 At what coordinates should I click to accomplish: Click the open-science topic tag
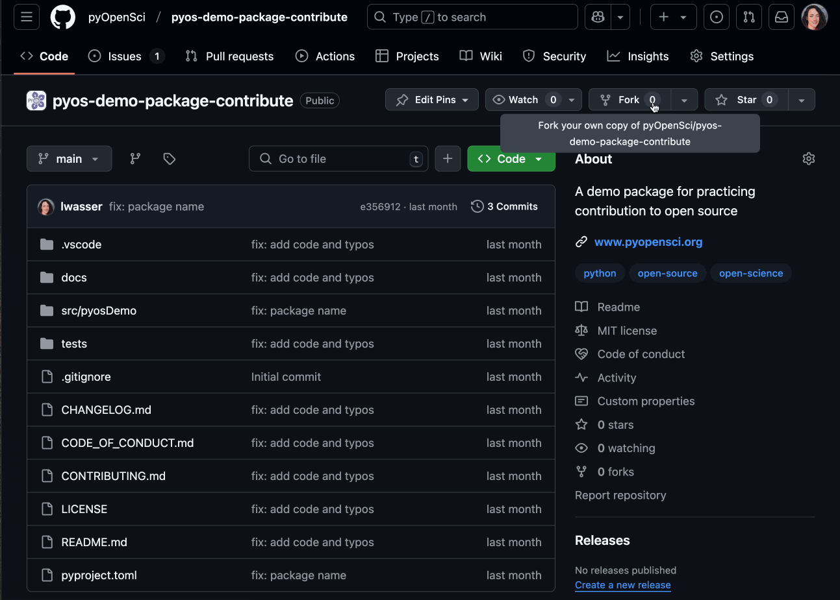pos(751,273)
